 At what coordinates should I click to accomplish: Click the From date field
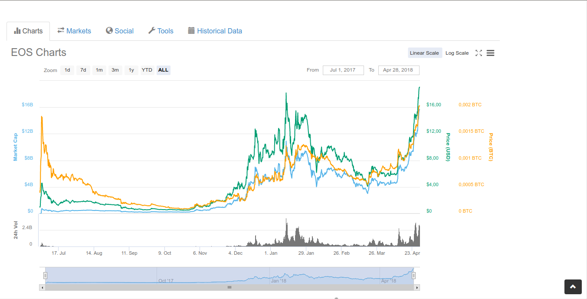(343, 70)
